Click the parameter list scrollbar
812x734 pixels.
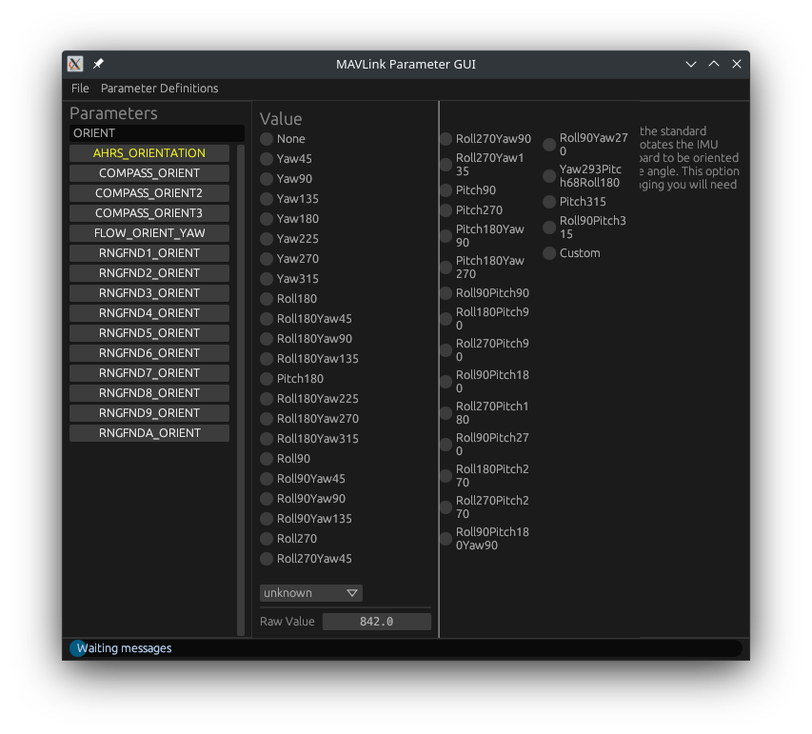pos(241,286)
